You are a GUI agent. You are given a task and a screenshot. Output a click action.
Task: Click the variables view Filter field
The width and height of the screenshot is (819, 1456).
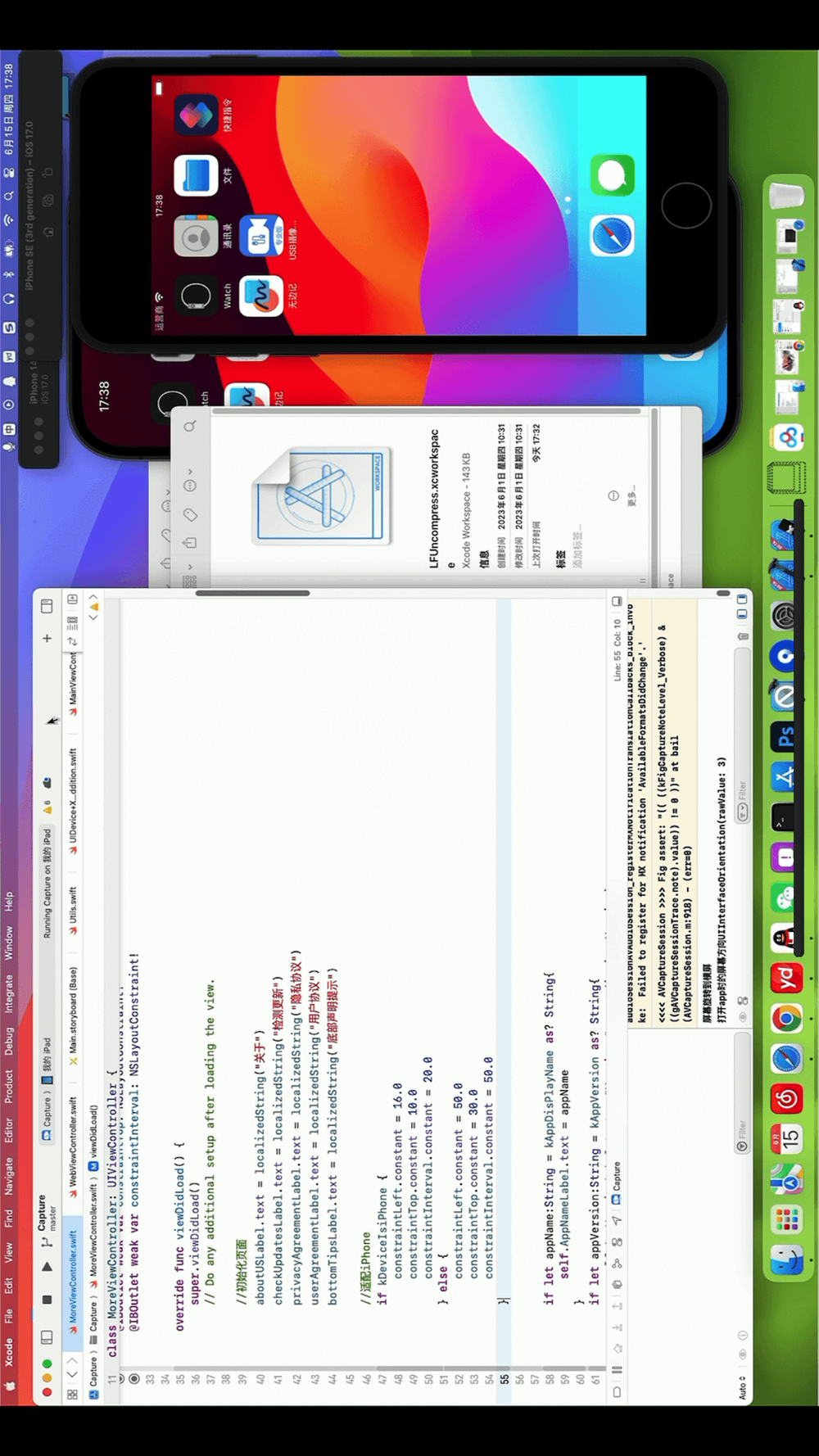click(742, 1093)
